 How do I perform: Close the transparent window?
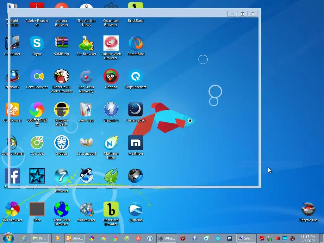(253, 14)
